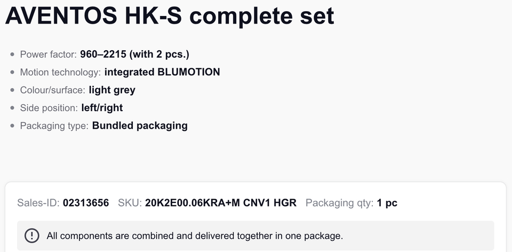Screen dimensions: 512x252
Task: Click the Side position label
Action: (49, 108)
